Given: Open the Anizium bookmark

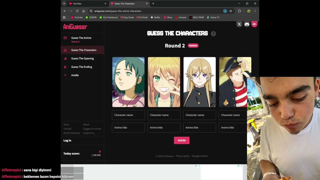Looking at the screenshot, I should point(180,17).
